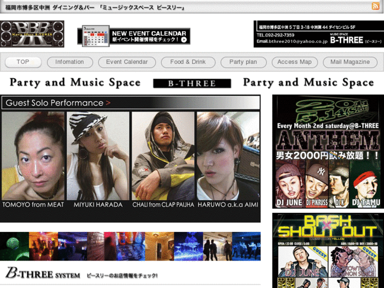Click the email bthree2010@yahoo.co.jp text

[x=292, y=41]
